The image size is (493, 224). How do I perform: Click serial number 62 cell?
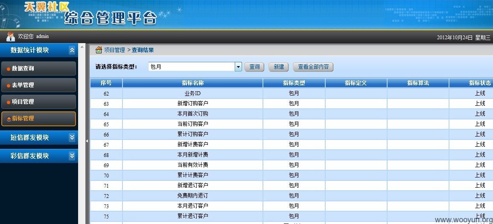click(x=106, y=93)
